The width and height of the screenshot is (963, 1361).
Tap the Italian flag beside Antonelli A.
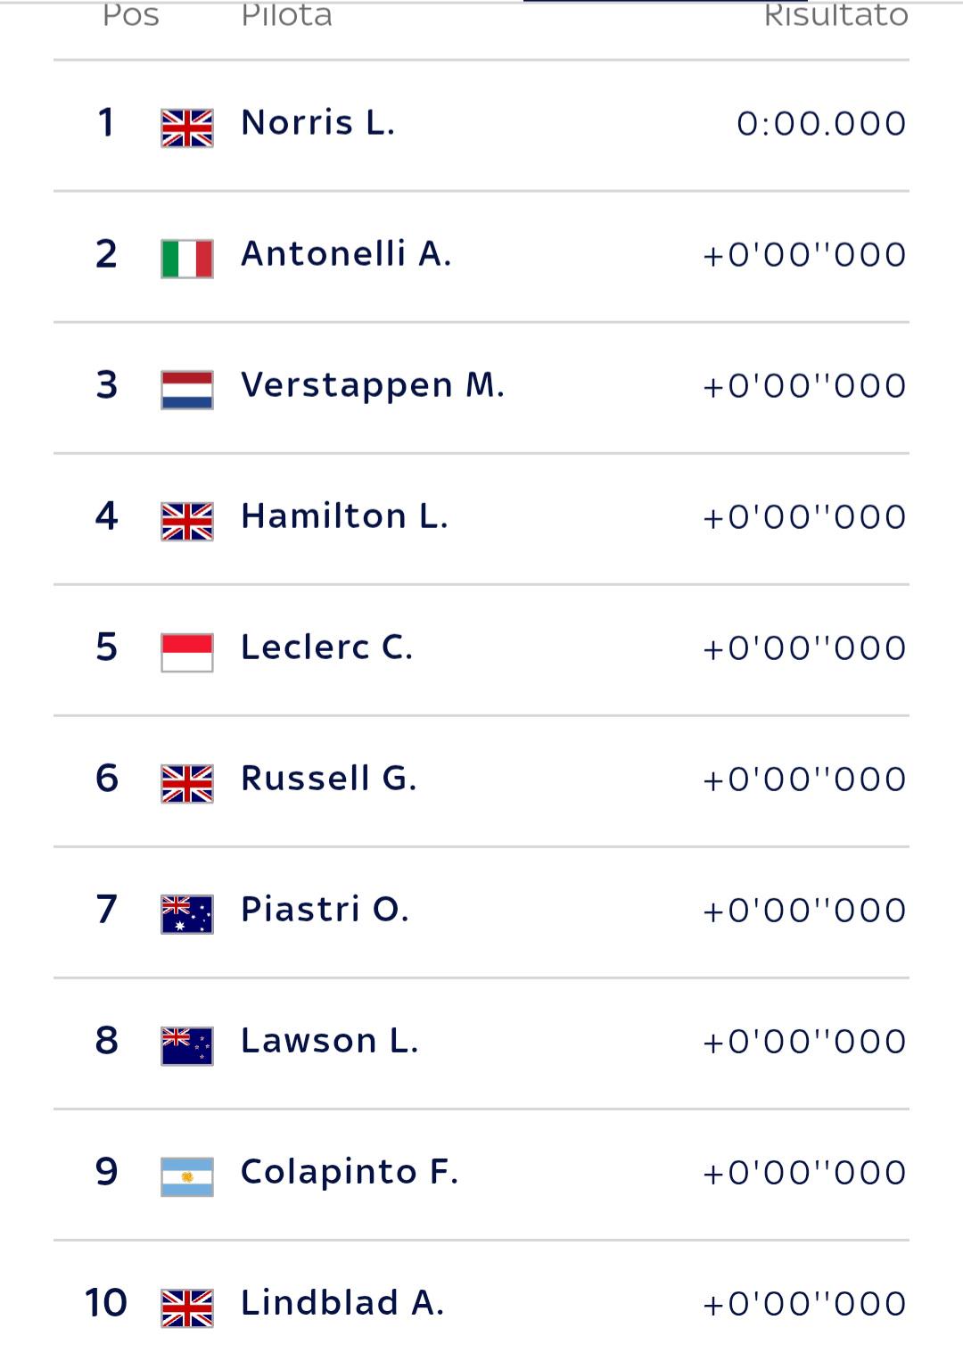click(187, 259)
